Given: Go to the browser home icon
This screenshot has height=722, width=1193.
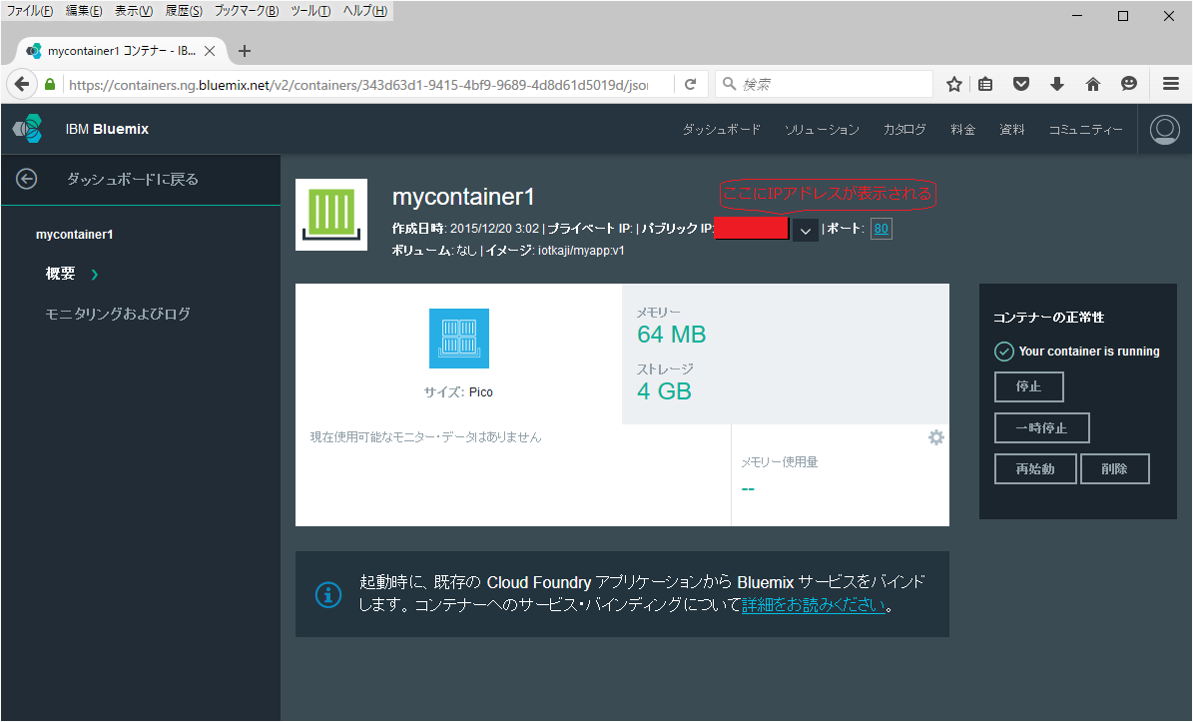Looking at the screenshot, I should 1092,85.
